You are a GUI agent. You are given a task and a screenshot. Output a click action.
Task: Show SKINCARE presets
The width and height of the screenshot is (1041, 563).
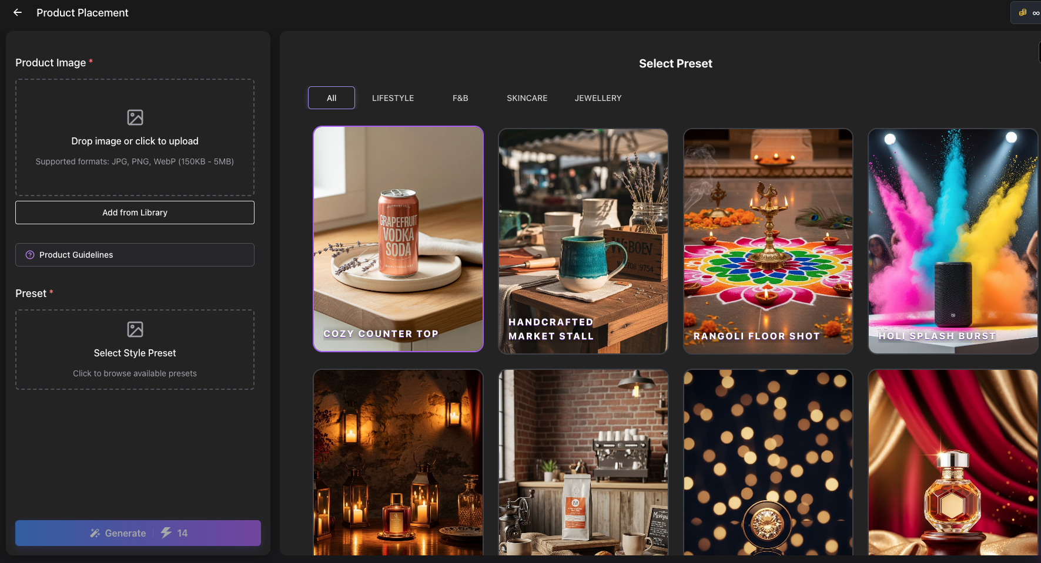527,98
